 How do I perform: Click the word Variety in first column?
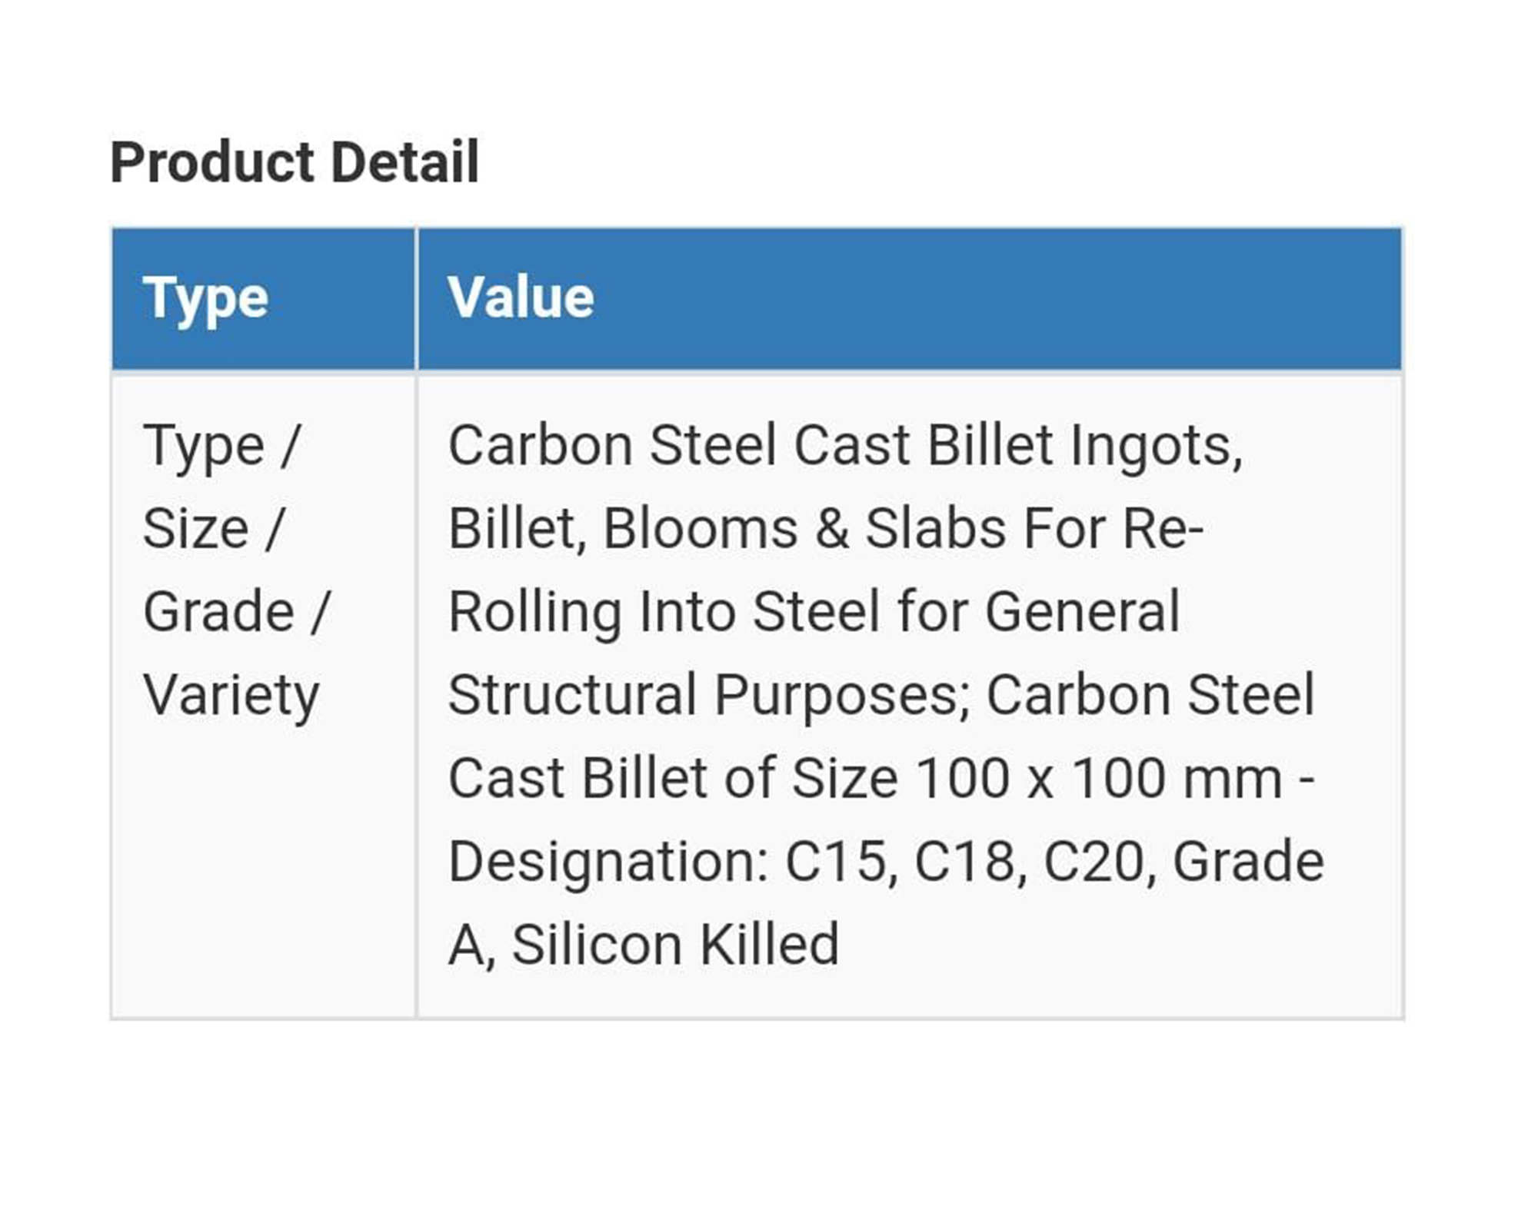click(x=231, y=695)
